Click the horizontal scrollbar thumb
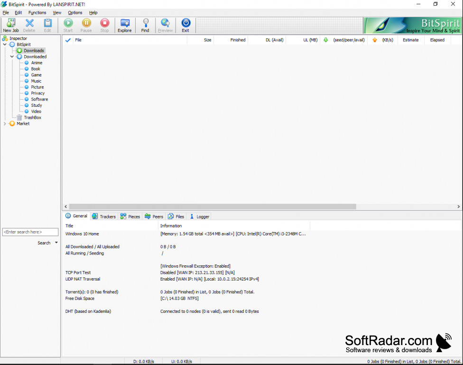463x365 pixels. 213,206
